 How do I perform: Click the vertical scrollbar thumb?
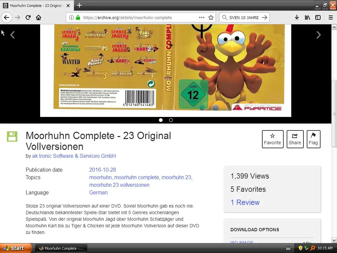(334, 114)
